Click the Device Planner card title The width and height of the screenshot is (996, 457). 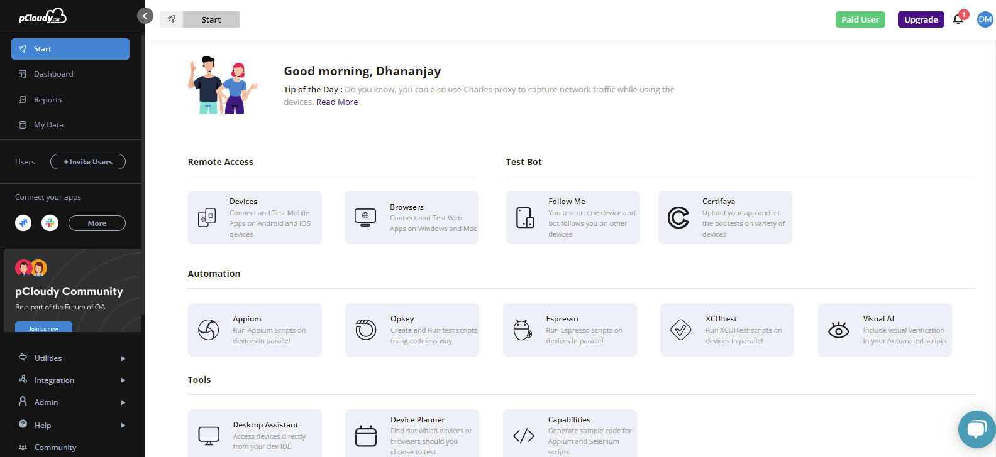click(418, 420)
